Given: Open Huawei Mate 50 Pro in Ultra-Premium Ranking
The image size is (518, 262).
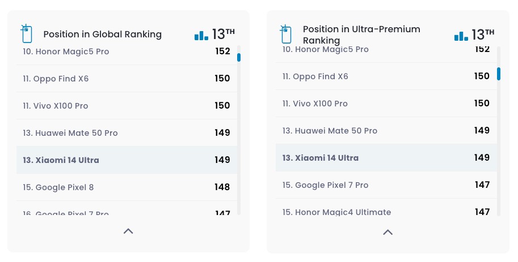Looking at the screenshot, I should (330, 131).
